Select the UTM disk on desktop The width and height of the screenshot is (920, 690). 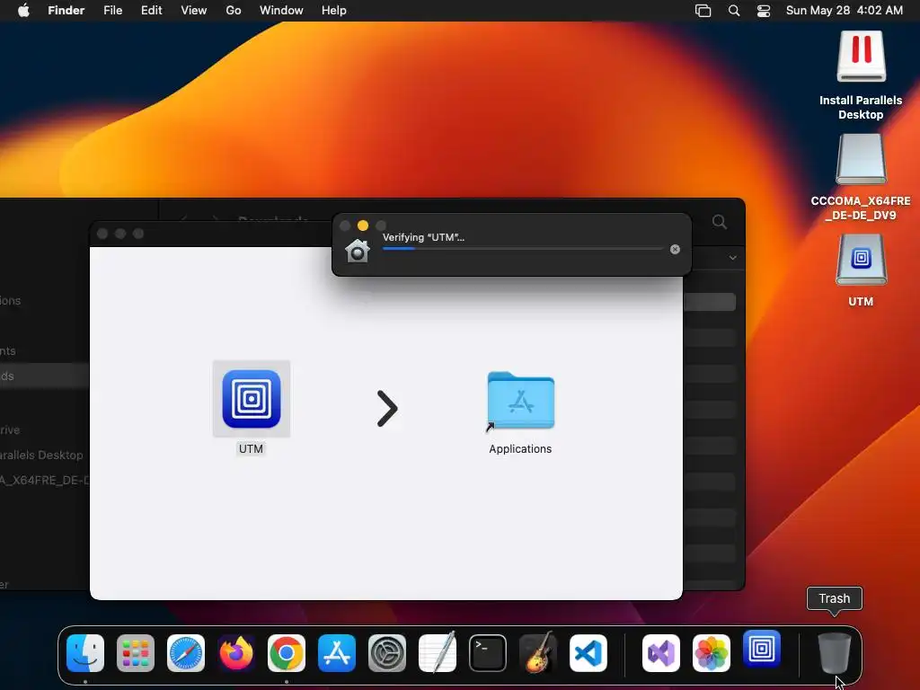(861, 260)
